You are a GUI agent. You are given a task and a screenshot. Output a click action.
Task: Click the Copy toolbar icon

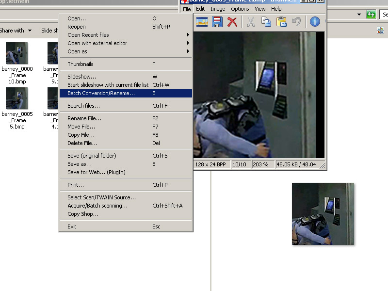(x=266, y=22)
